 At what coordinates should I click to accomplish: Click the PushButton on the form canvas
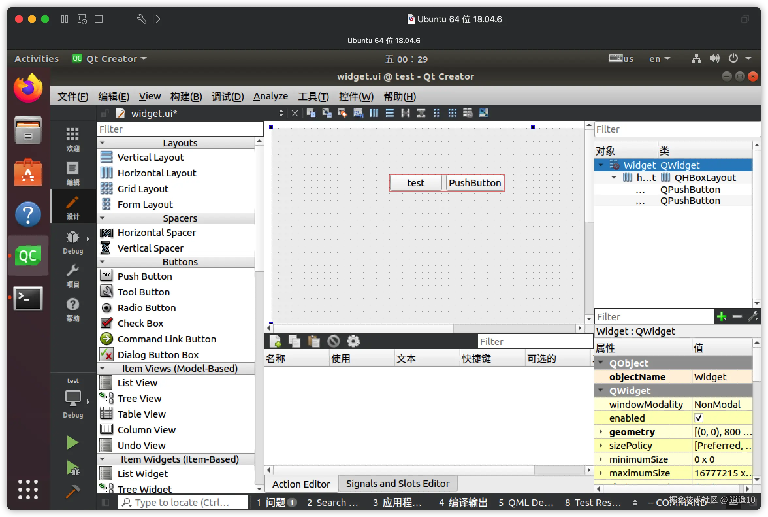click(x=474, y=183)
